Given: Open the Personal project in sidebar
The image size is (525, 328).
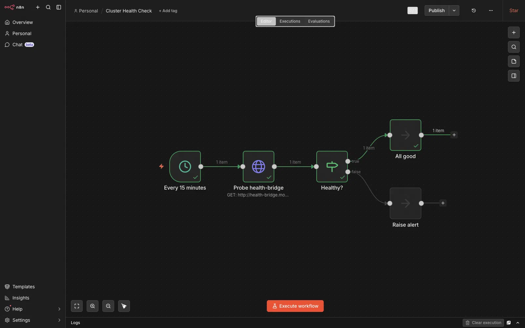Looking at the screenshot, I should coord(32,33).
